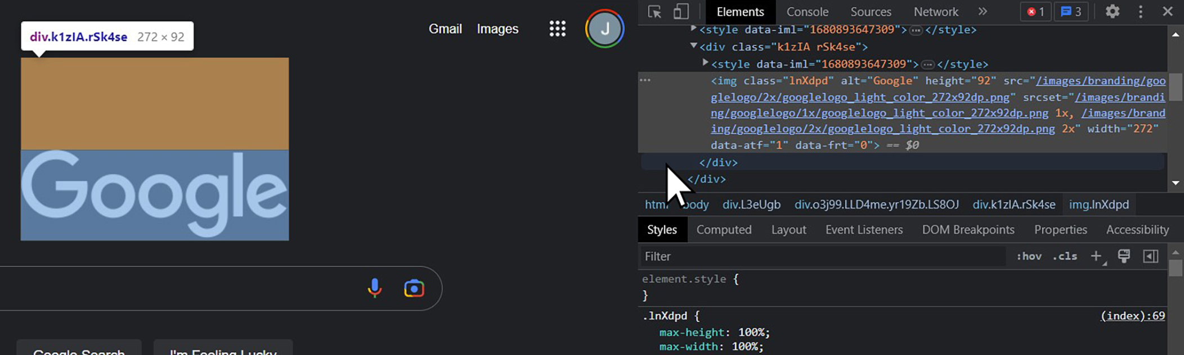Switch to the Console tab
The width and height of the screenshot is (1184, 355).
(807, 12)
